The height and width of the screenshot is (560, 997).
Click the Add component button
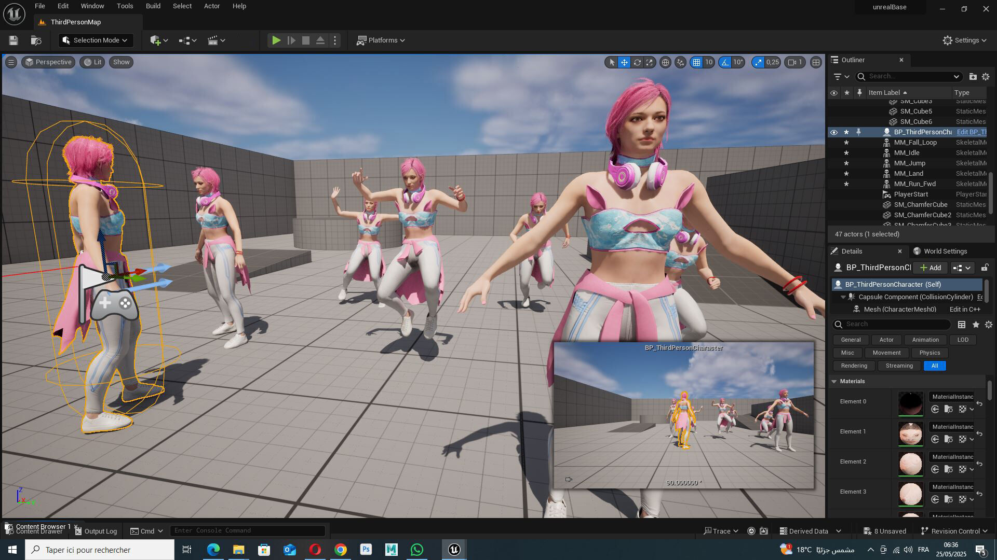point(931,268)
